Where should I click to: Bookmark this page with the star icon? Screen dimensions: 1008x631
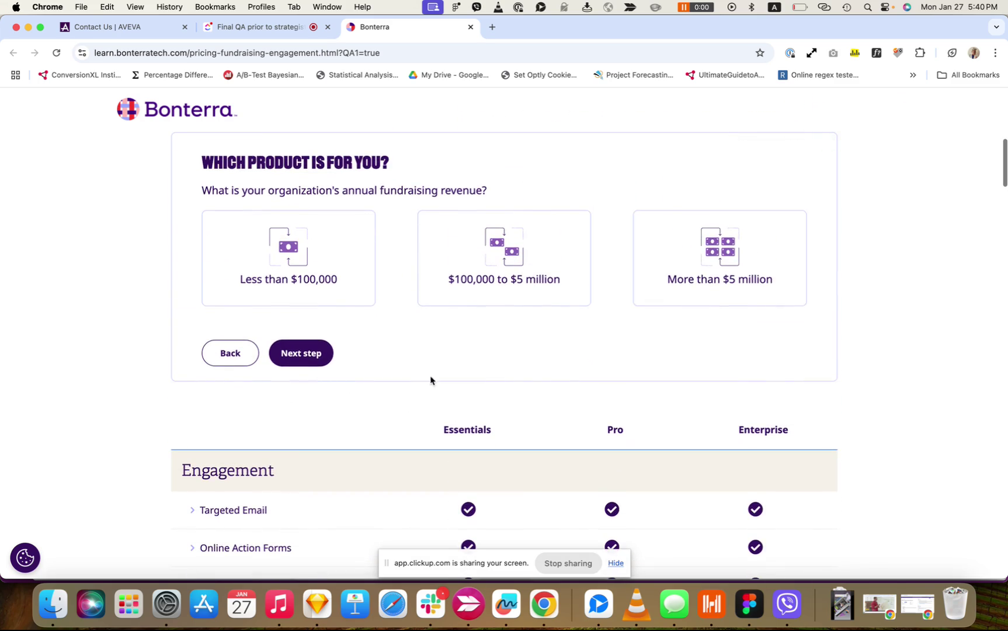pyautogui.click(x=760, y=53)
